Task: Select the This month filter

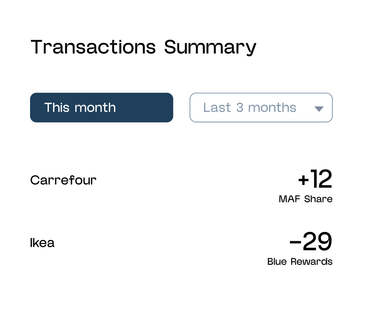Action: click(x=102, y=107)
